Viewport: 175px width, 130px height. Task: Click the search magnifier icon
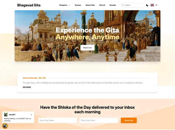point(123,5)
